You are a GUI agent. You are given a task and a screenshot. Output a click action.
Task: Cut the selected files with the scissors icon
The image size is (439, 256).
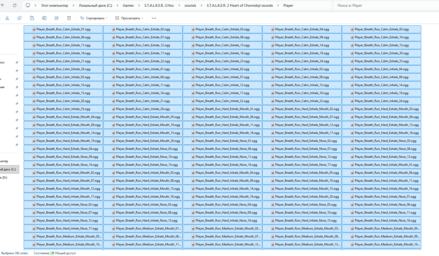pyautogui.click(x=7, y=18)
